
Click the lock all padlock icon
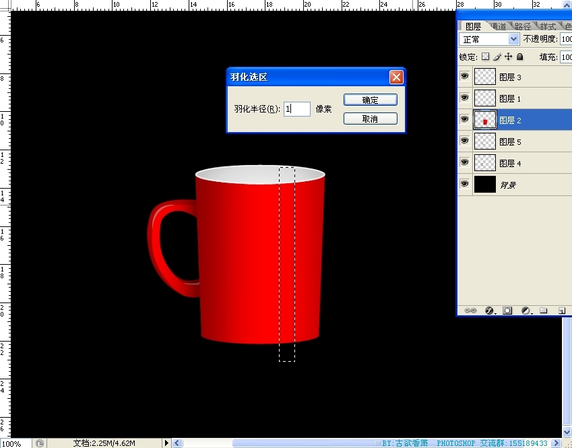pos(519,57)
